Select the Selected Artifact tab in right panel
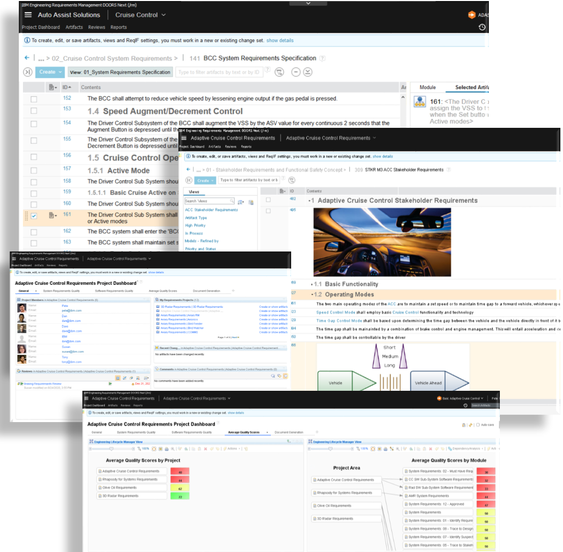 [x=472, y=87]
